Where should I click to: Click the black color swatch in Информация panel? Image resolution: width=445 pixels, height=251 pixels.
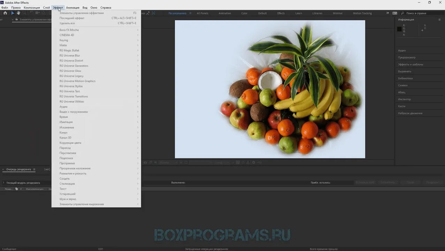point(399,29)
